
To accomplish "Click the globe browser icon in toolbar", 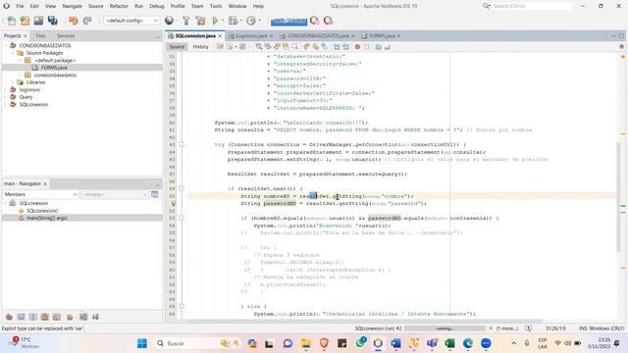I will 170,21.
